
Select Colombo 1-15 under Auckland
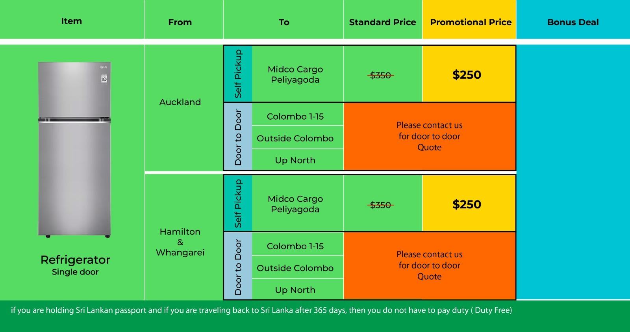click(295, 117)
